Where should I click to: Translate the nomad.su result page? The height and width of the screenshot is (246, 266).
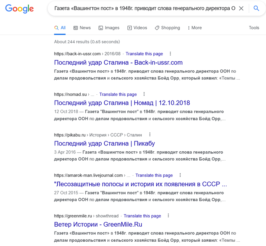click(118, 94)
